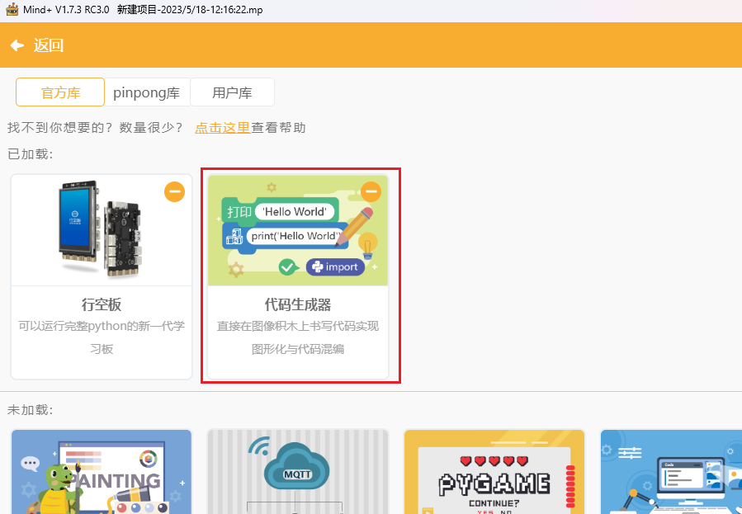The height and width of the screenshot is (514, 742).
Task: Select the 代码生成器 card title
Action: tap(298, 304)
